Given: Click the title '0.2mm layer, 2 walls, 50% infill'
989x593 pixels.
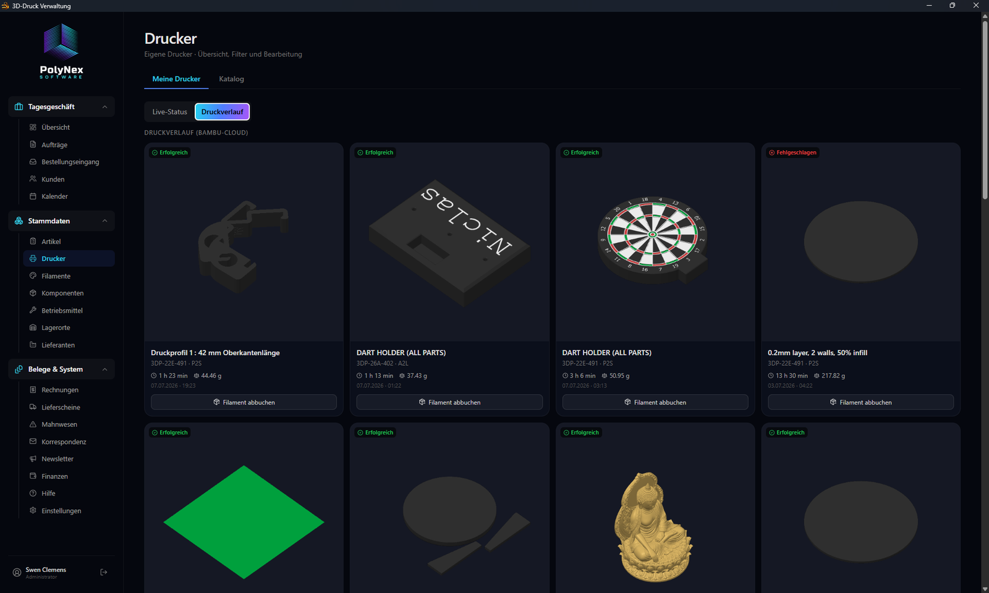Looking at the screenshot, I should coord(817,353).
